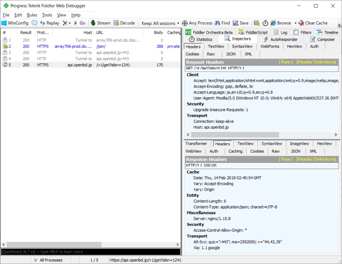Open the Filters tab
This screenshot has width=342, height=264.
click(303, 32)
